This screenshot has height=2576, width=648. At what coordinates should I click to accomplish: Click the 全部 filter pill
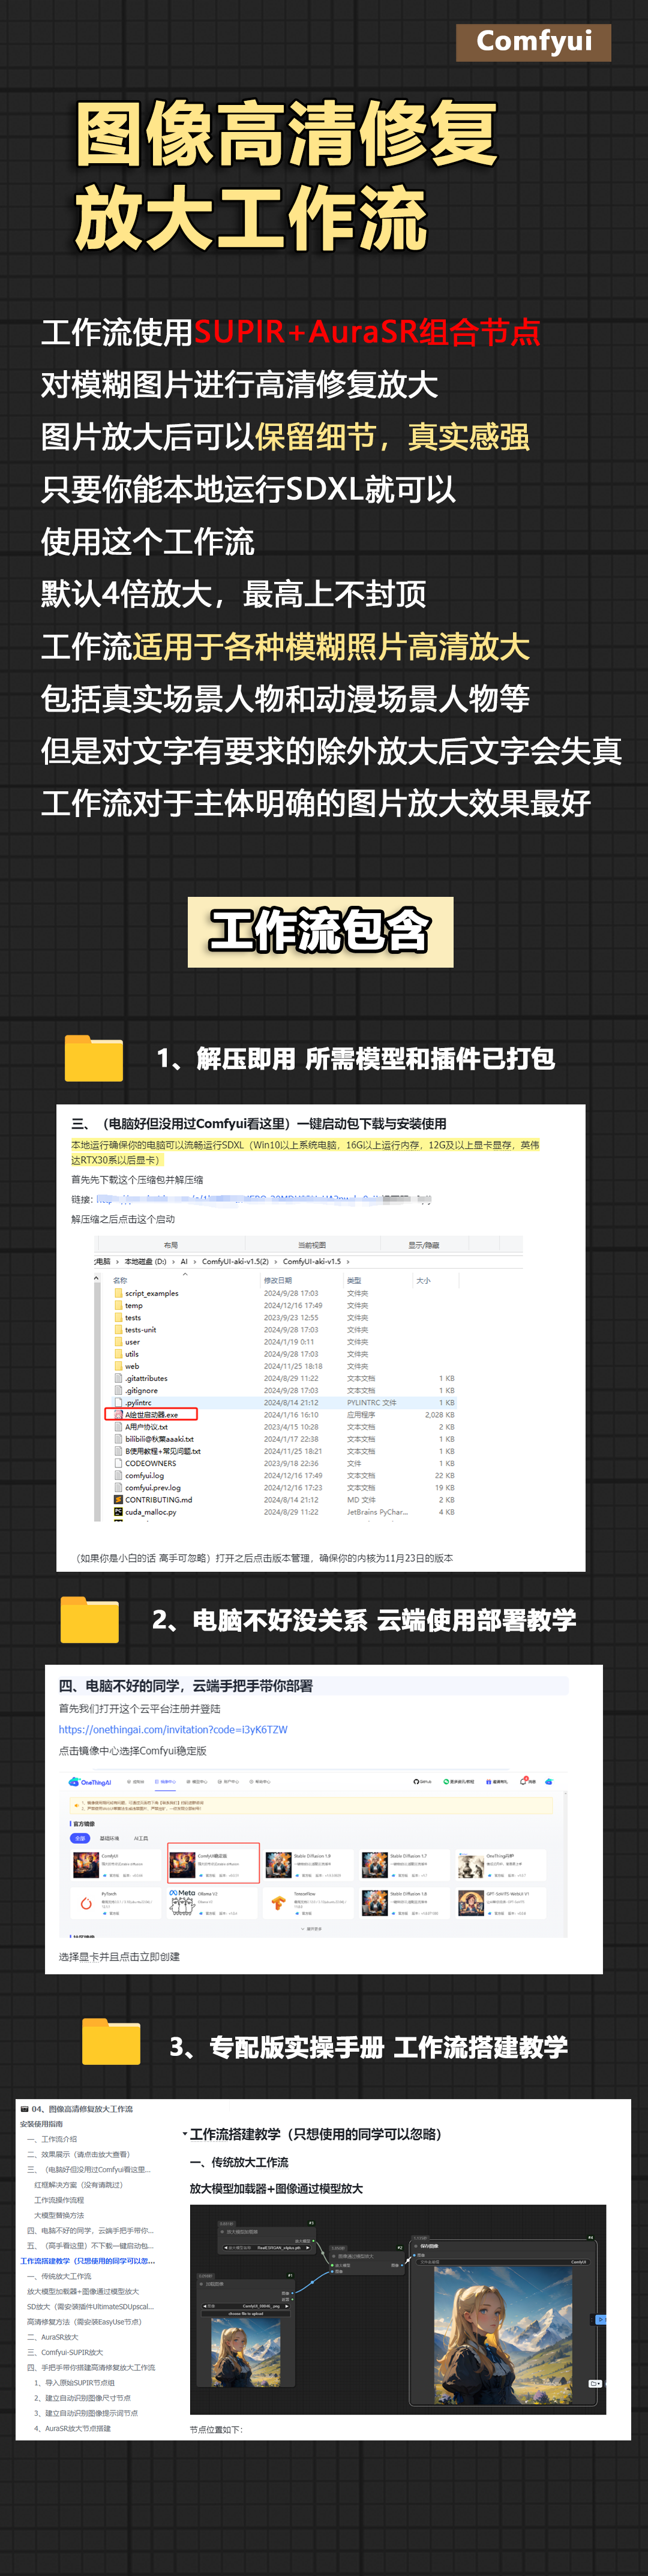point(80,1838)
